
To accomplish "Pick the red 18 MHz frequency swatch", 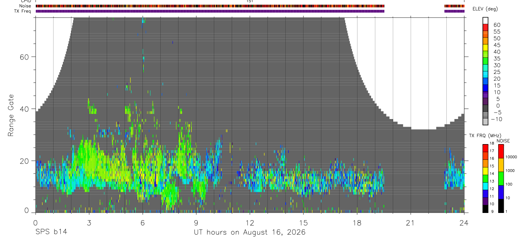I will (x=485, y=148).
